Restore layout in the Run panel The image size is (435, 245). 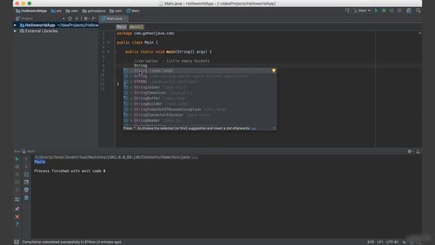[17, 199]
